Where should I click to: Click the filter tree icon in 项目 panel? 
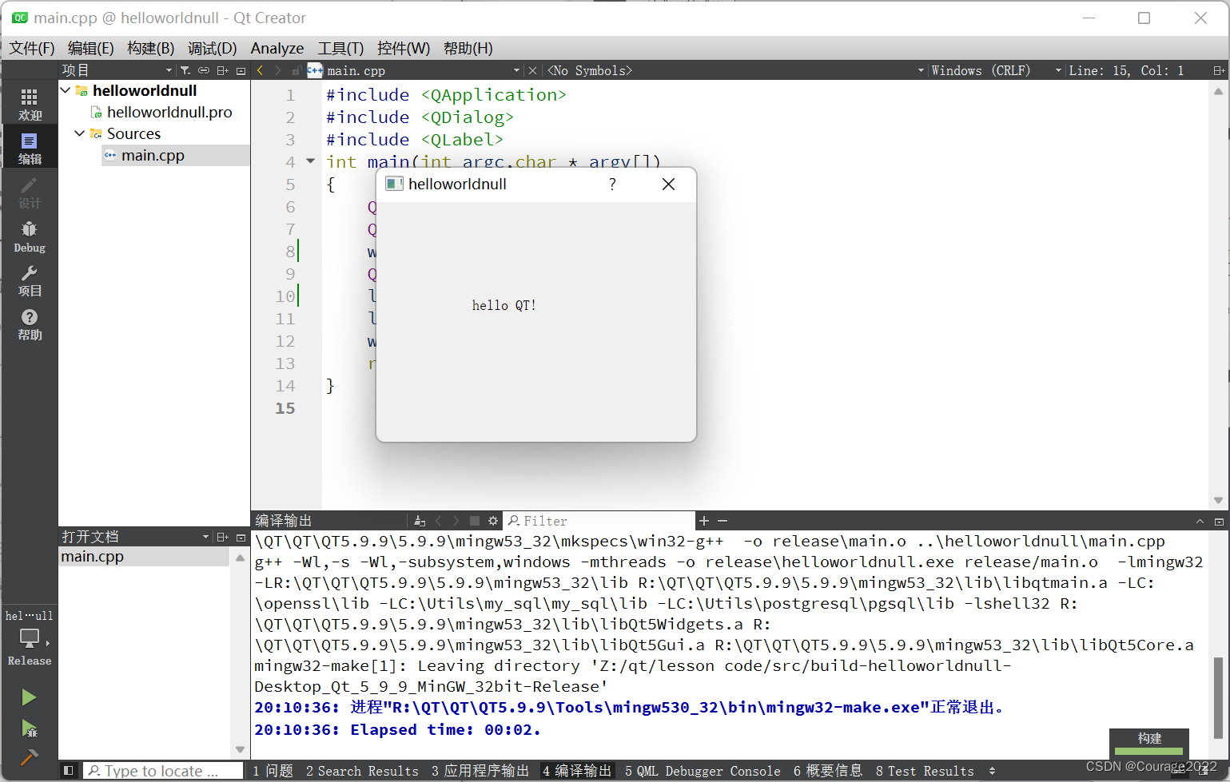[185, 70]
